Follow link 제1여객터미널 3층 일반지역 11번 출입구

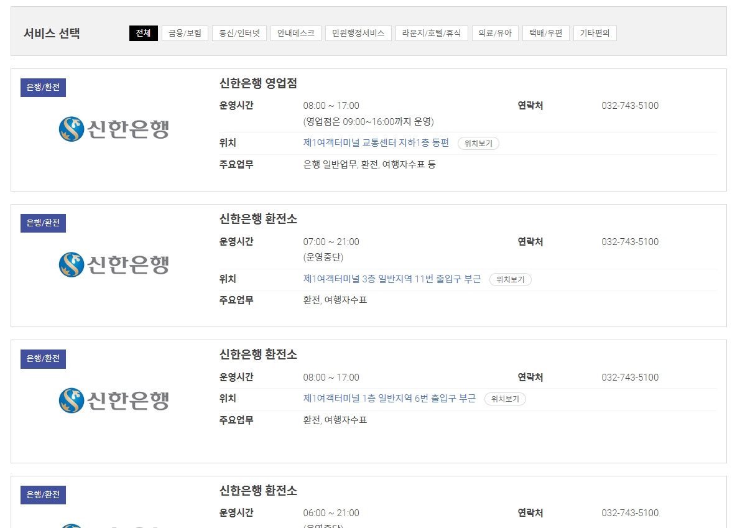click(392, 279)
